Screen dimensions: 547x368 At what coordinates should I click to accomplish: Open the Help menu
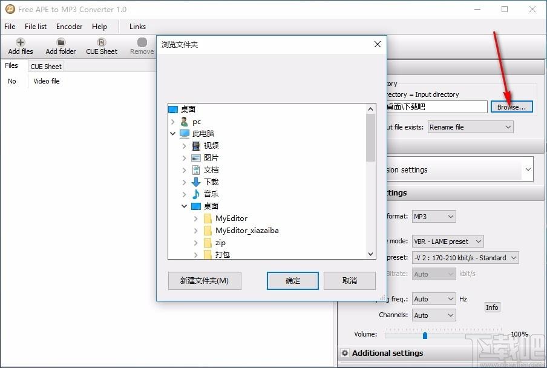[99, 27]
